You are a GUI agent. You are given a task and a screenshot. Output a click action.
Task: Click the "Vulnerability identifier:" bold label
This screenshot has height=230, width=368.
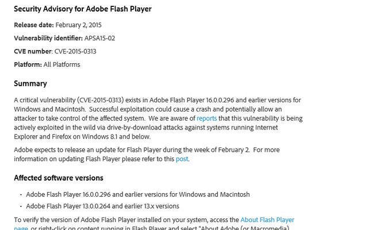pyautogui.click(x=48, y=38)
